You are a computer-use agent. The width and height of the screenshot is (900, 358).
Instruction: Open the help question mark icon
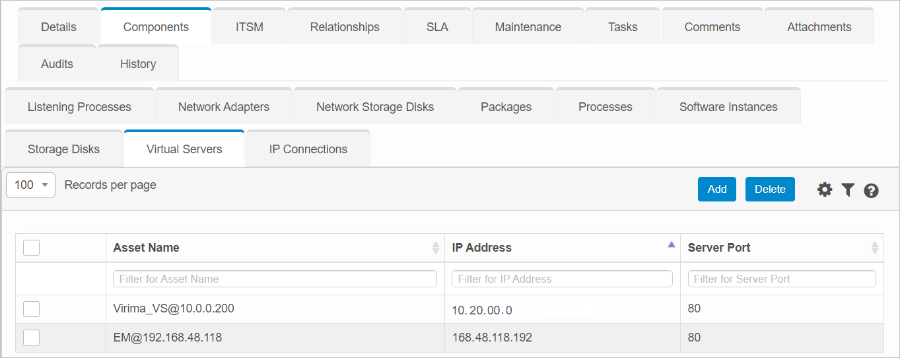pyautogui.click(x=871, y=191)
